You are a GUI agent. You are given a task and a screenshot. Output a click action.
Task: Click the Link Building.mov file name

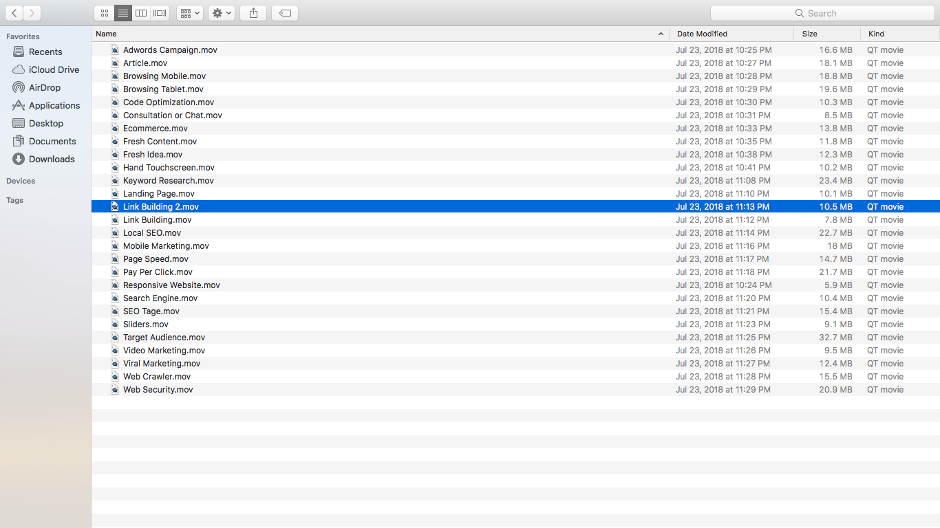[x=158, y=220]
